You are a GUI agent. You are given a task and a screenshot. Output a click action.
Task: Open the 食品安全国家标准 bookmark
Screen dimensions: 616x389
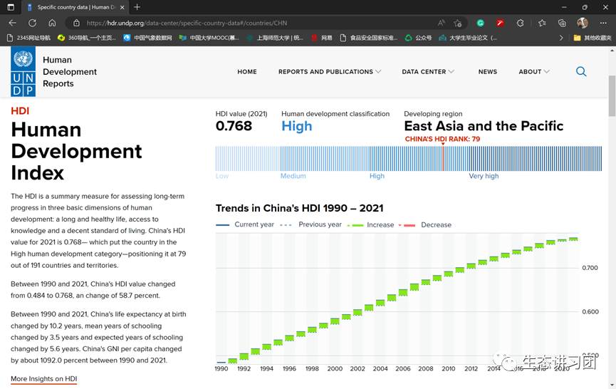point(368,38)
